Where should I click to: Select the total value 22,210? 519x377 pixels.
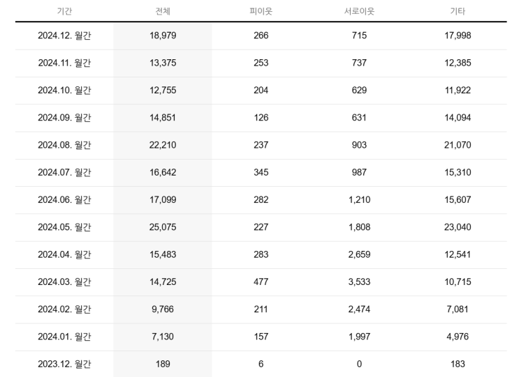coord(163,145)
